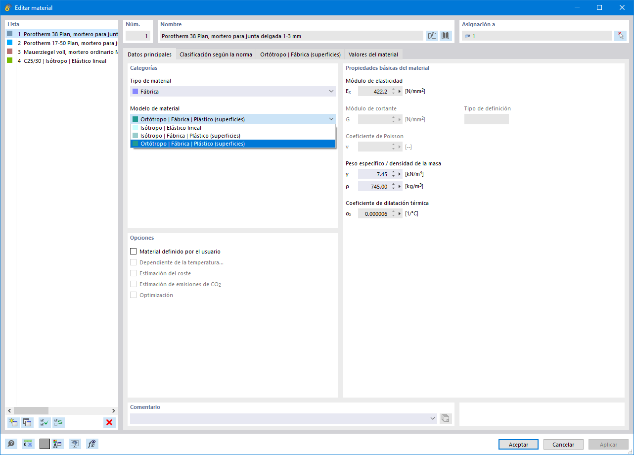This screenshot has height=455, width=634.
Task: Click the select all check icon
Action: point(45,422)
